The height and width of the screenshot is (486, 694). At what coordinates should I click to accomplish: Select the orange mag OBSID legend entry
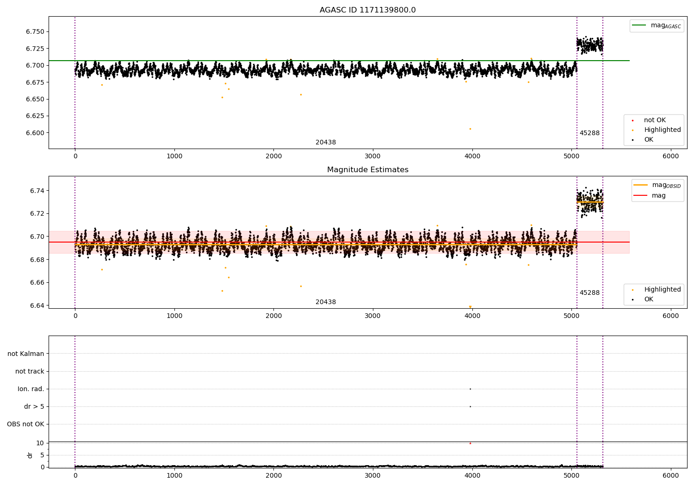[657, 185]
